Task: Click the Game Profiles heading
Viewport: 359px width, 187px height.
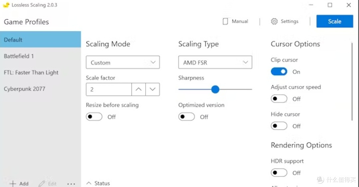Action: (x=26, y=22)
